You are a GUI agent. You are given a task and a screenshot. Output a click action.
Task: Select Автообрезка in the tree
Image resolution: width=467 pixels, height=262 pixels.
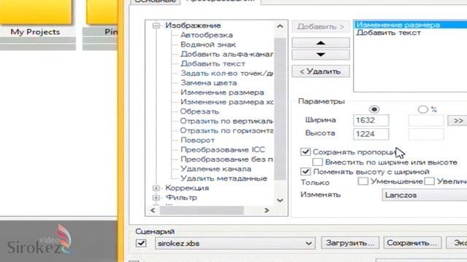click(x=207, y=35)
